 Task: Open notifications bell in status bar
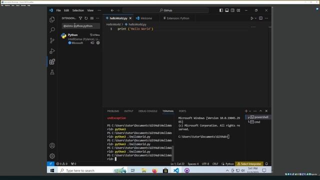(x=266, y=163)
